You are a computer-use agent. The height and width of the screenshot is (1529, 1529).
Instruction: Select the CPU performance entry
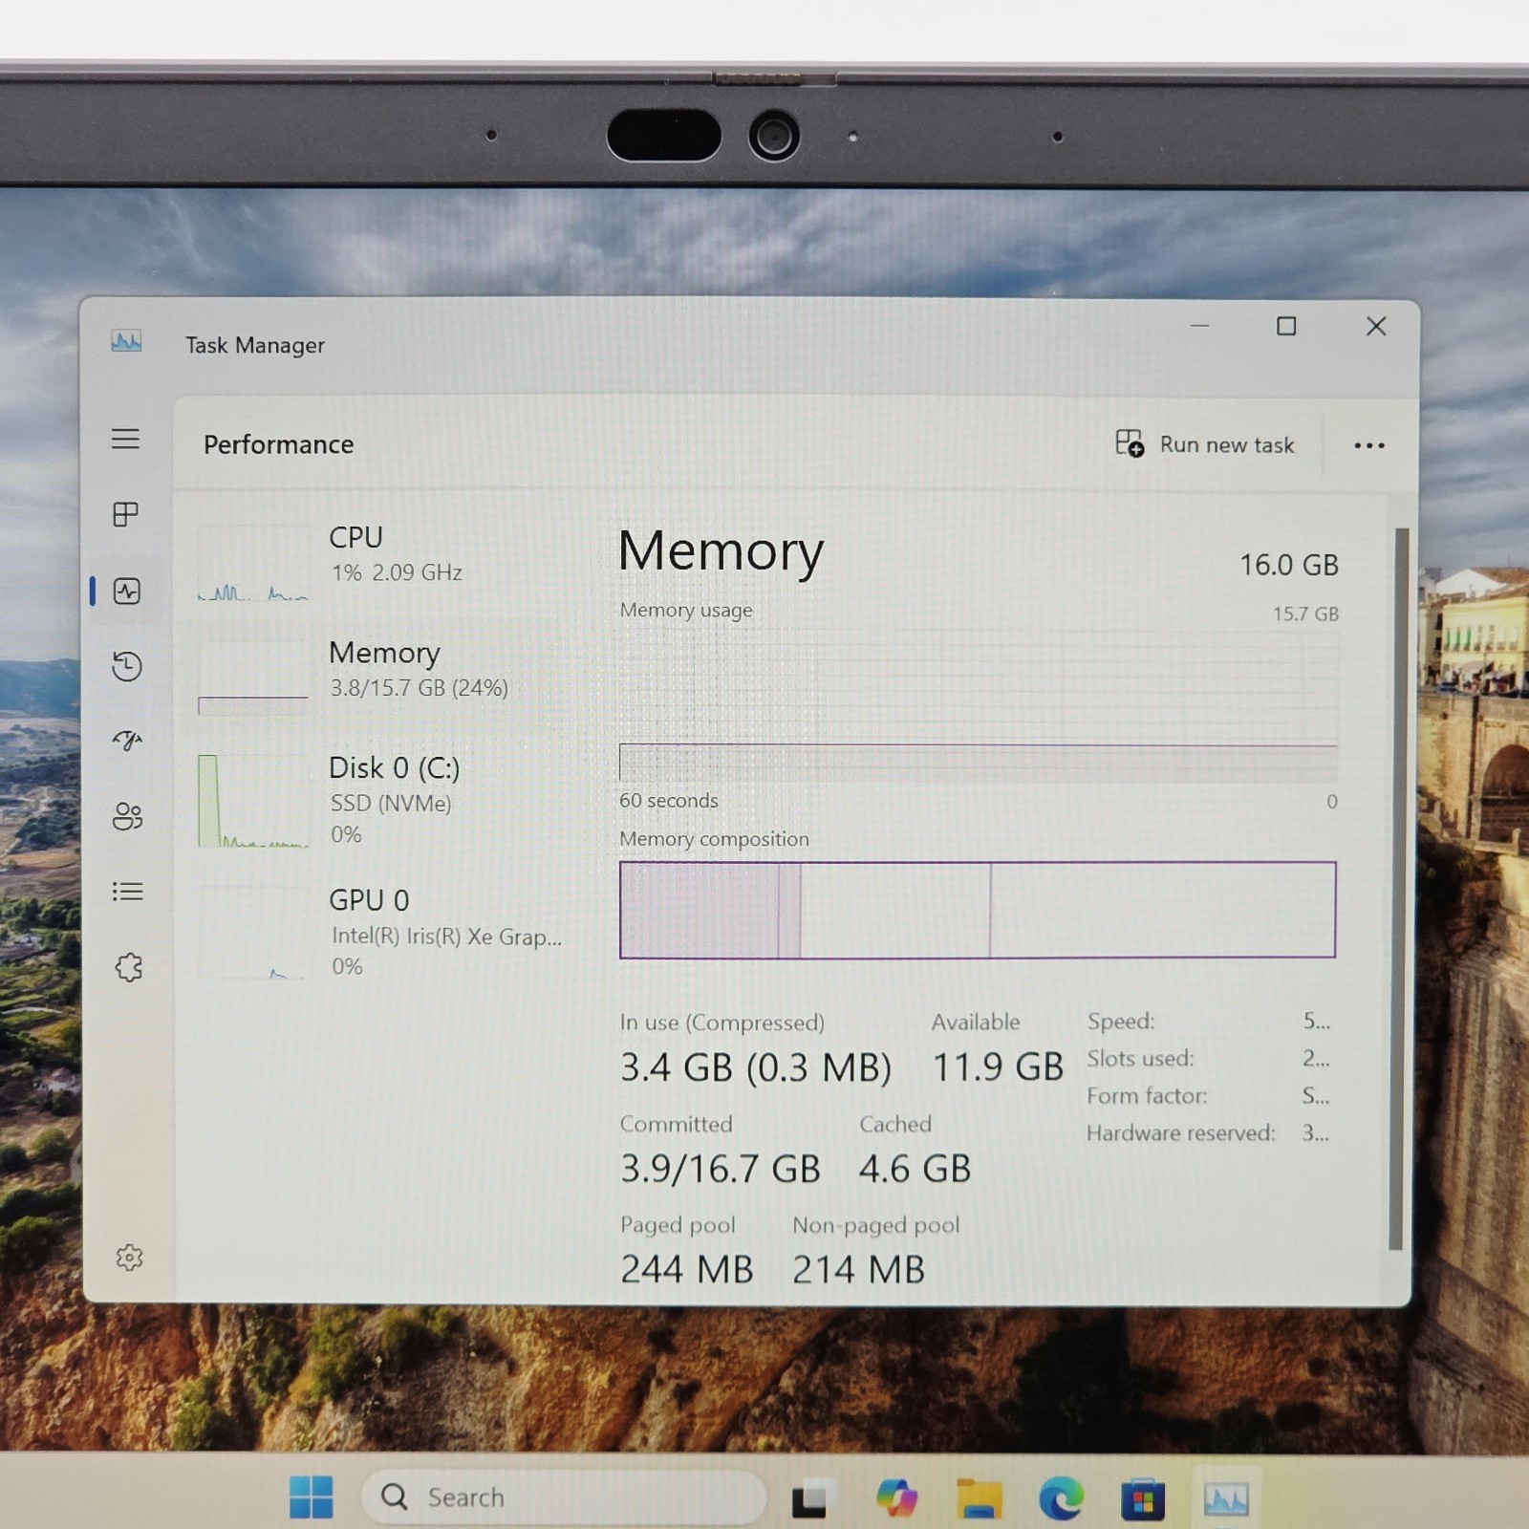coord(382,561)
